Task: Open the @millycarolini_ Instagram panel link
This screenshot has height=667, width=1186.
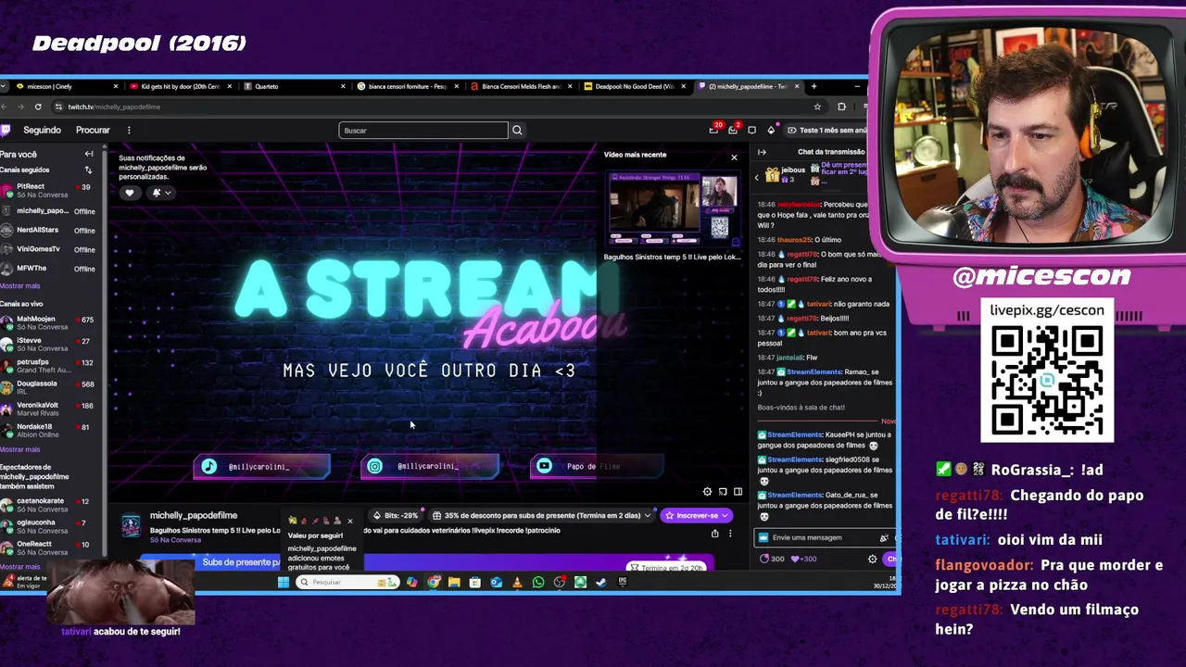Action: [x=429, y=467]
